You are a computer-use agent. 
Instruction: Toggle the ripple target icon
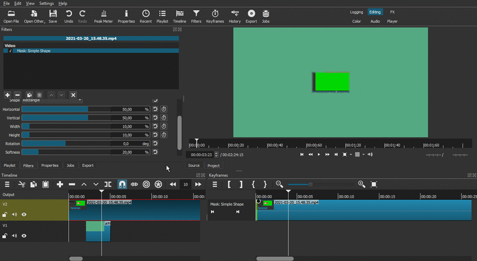click(146, 185)
